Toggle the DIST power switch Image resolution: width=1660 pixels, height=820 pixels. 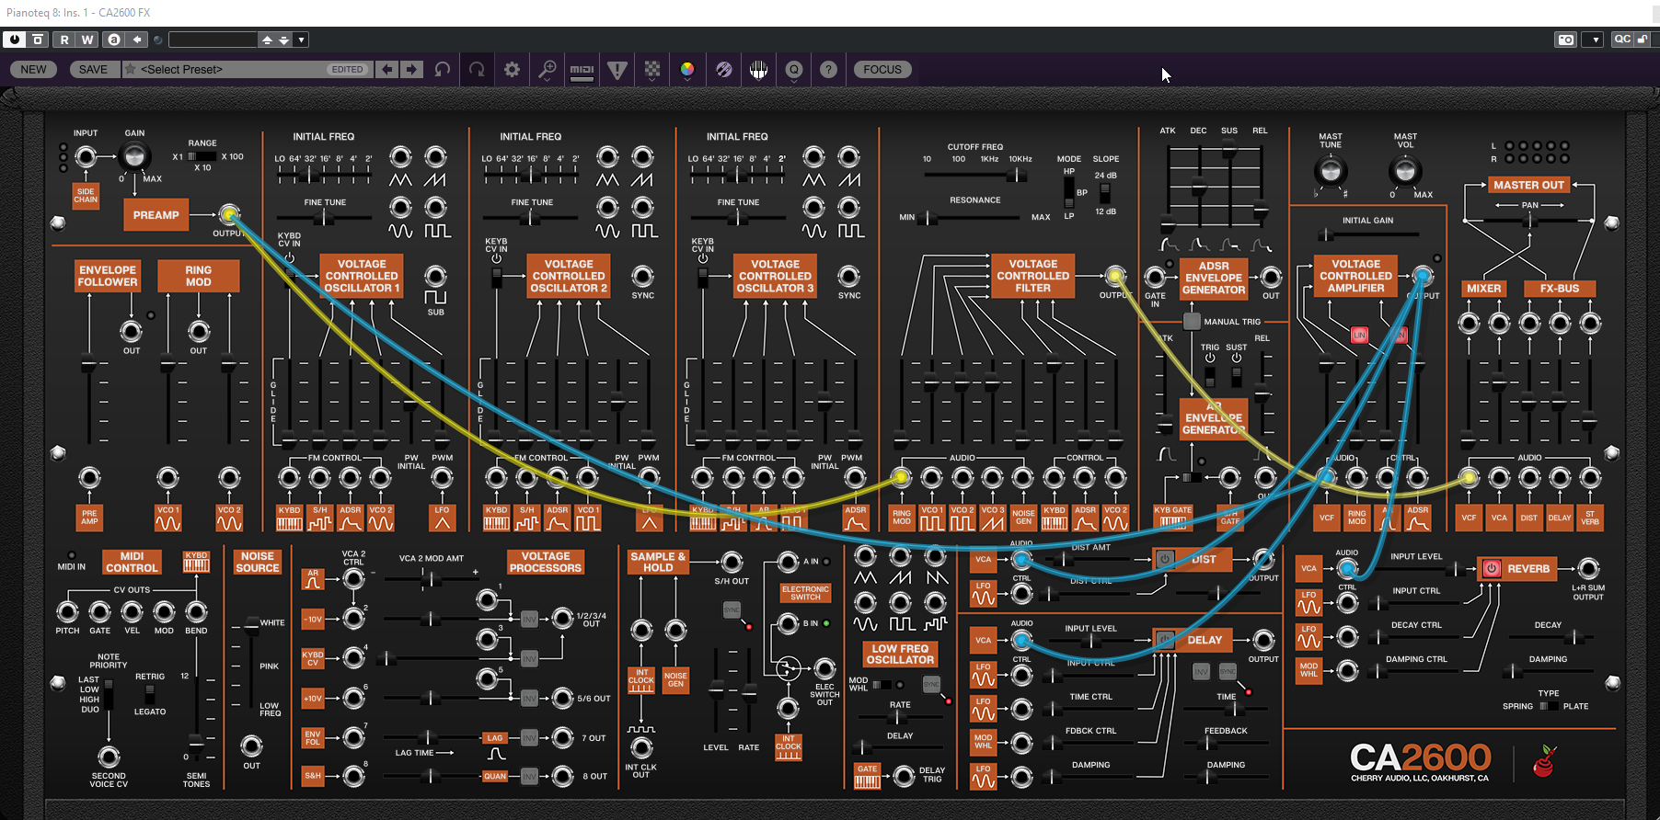[x=1165, y=559]
